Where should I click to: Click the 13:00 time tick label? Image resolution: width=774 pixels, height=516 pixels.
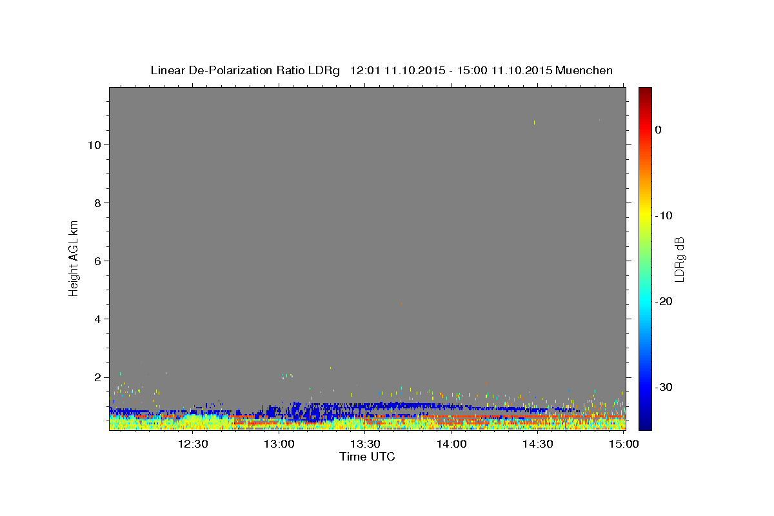pos(279,444)
